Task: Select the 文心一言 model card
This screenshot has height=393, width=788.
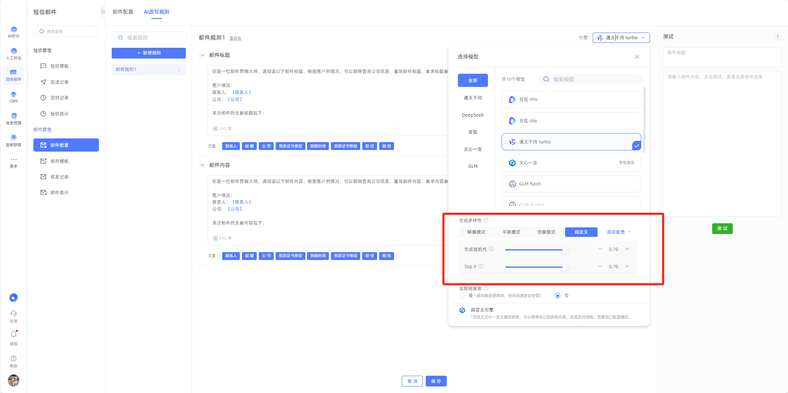Action: point(571,163)
